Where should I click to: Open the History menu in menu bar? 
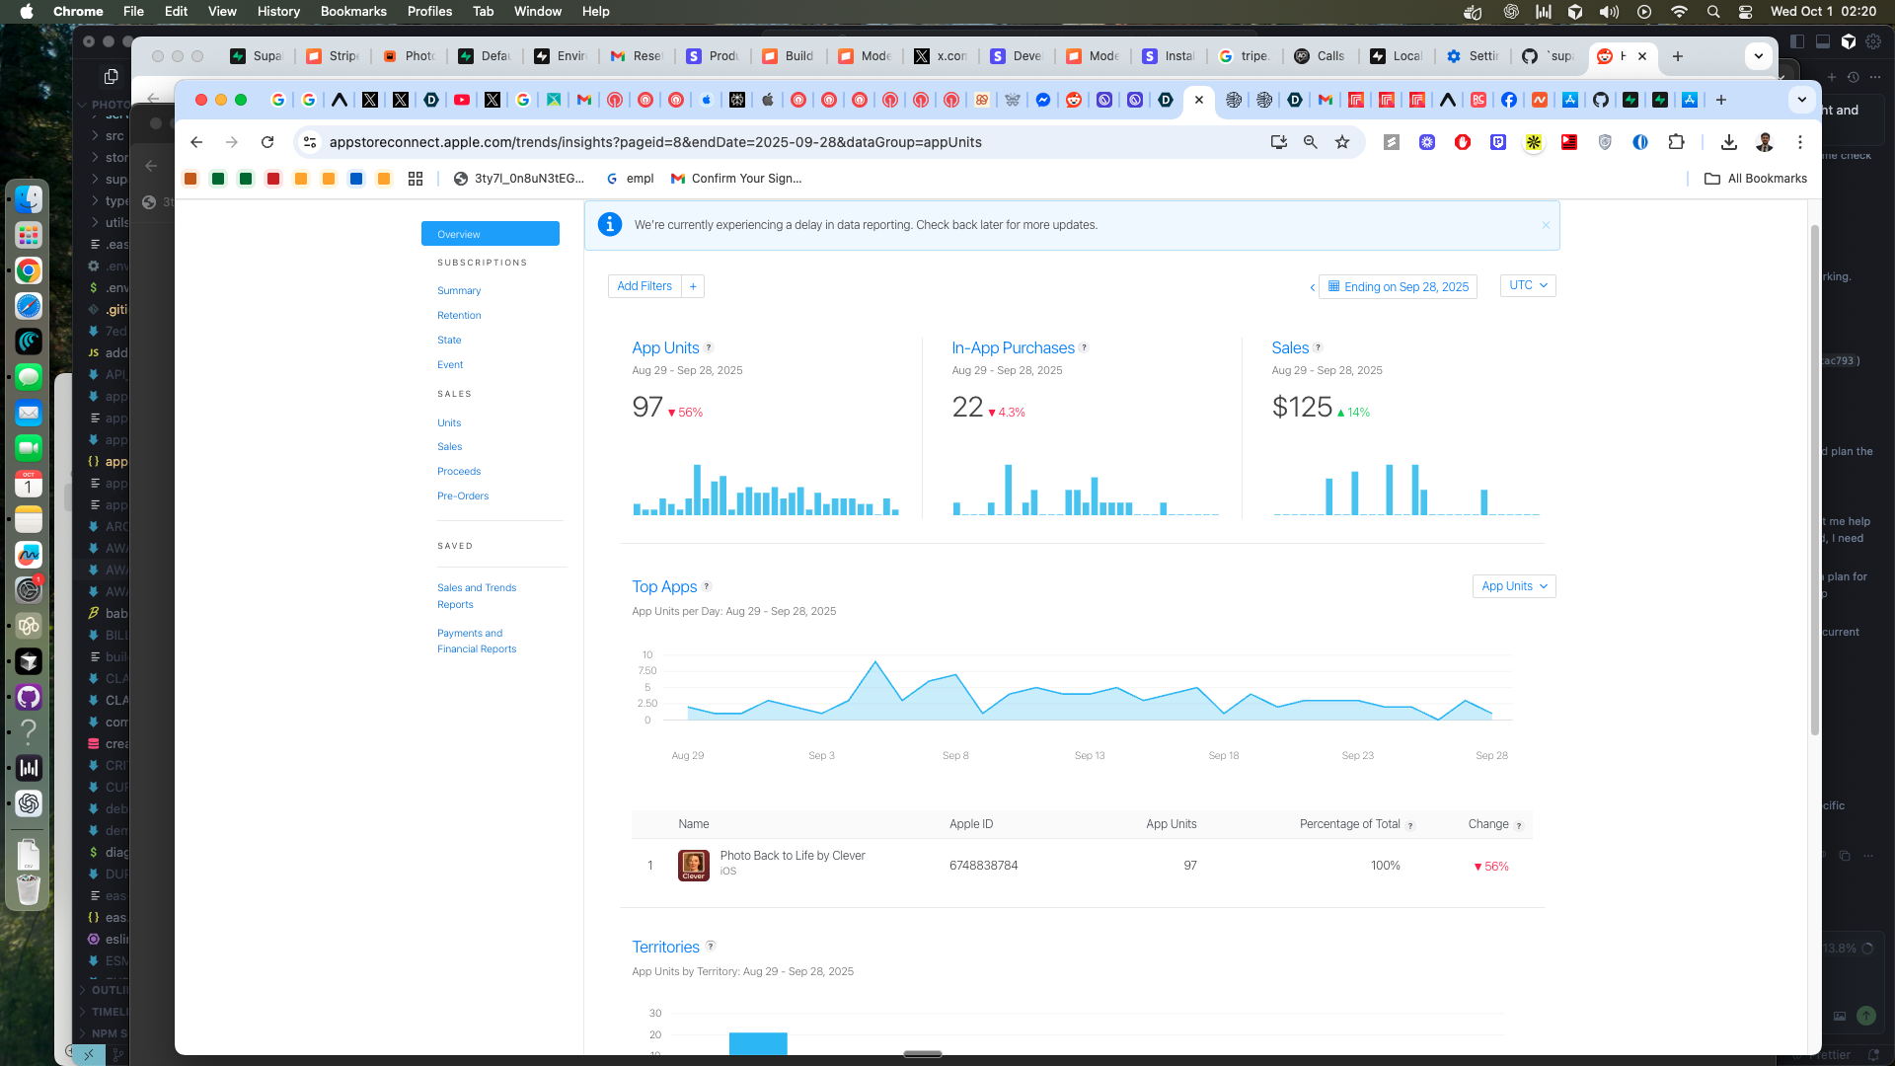(x=278, y=11)
